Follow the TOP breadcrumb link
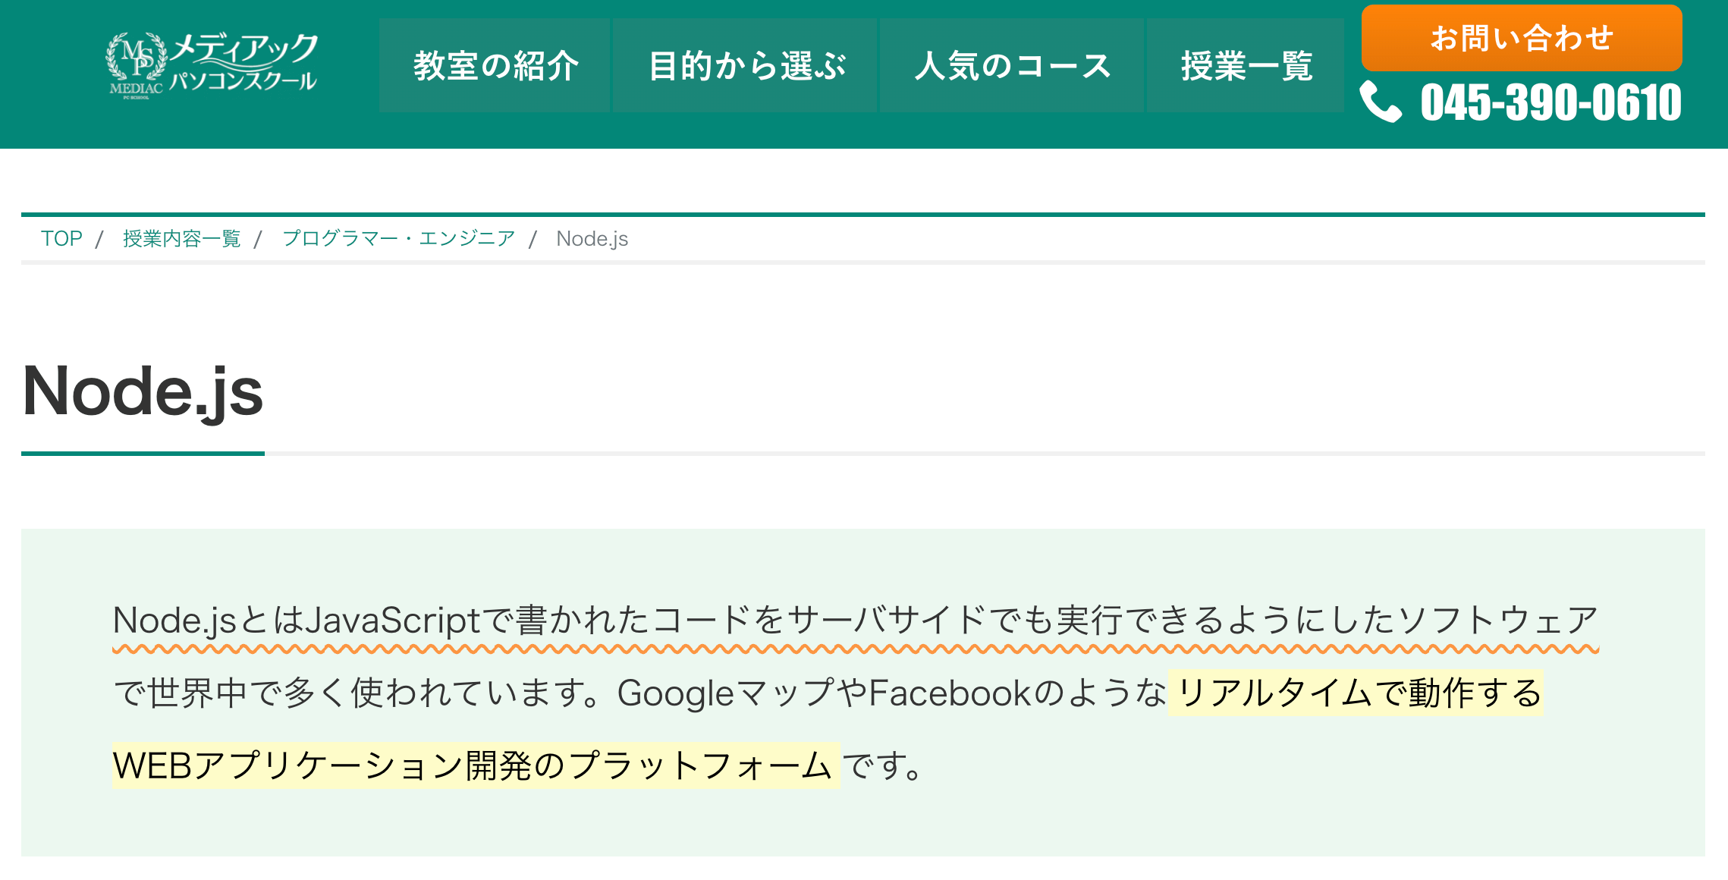 [x=61, y=239]
